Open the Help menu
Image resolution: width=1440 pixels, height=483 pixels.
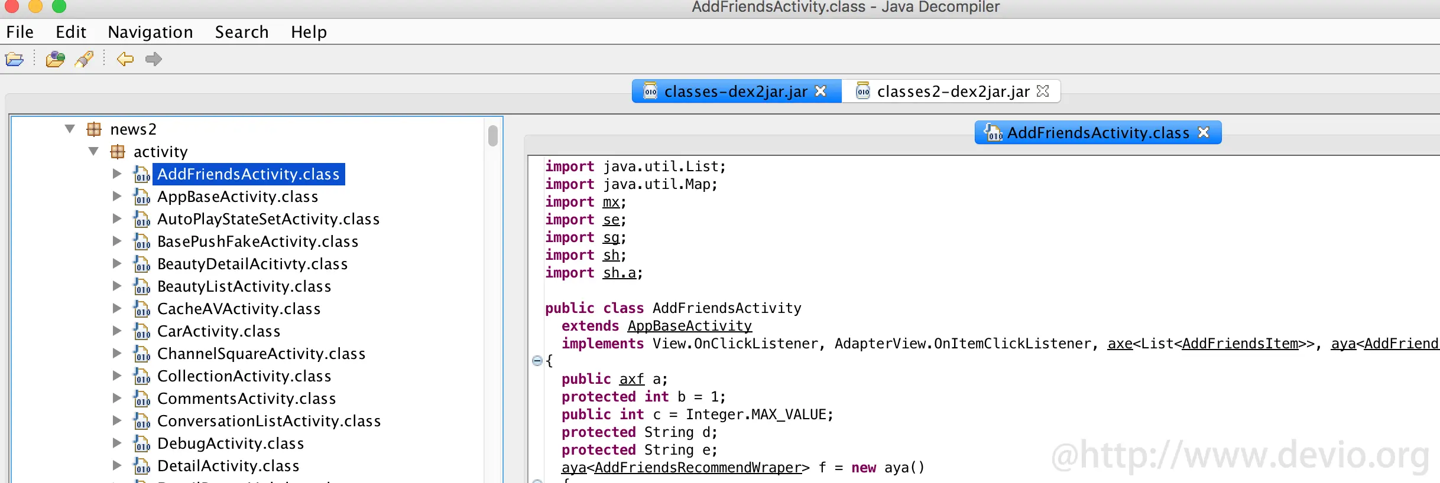coord(309,32)
